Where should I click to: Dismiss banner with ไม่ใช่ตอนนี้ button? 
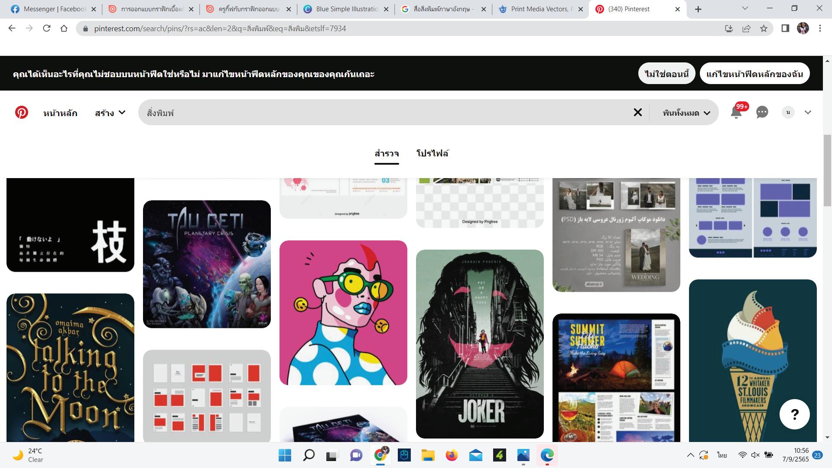tap(666, 74)
